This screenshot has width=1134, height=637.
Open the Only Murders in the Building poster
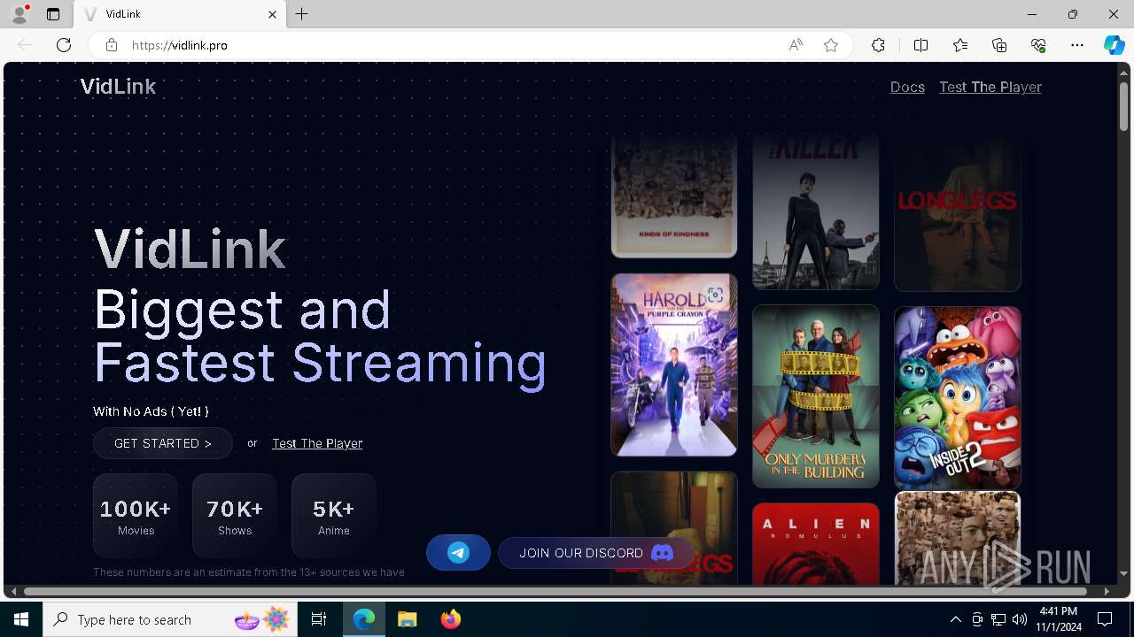click(x=816, y=396)
